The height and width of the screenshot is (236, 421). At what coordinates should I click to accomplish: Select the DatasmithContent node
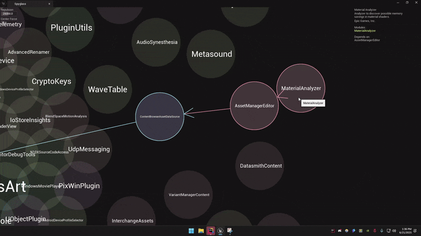click(x=260, y=166)
